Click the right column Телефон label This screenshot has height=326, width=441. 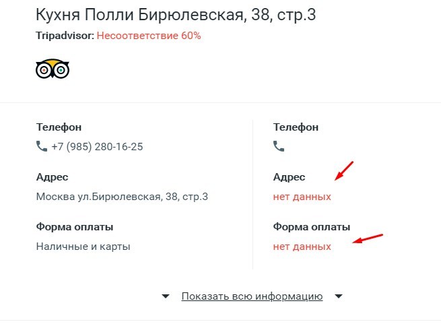[x=296, y=127]
